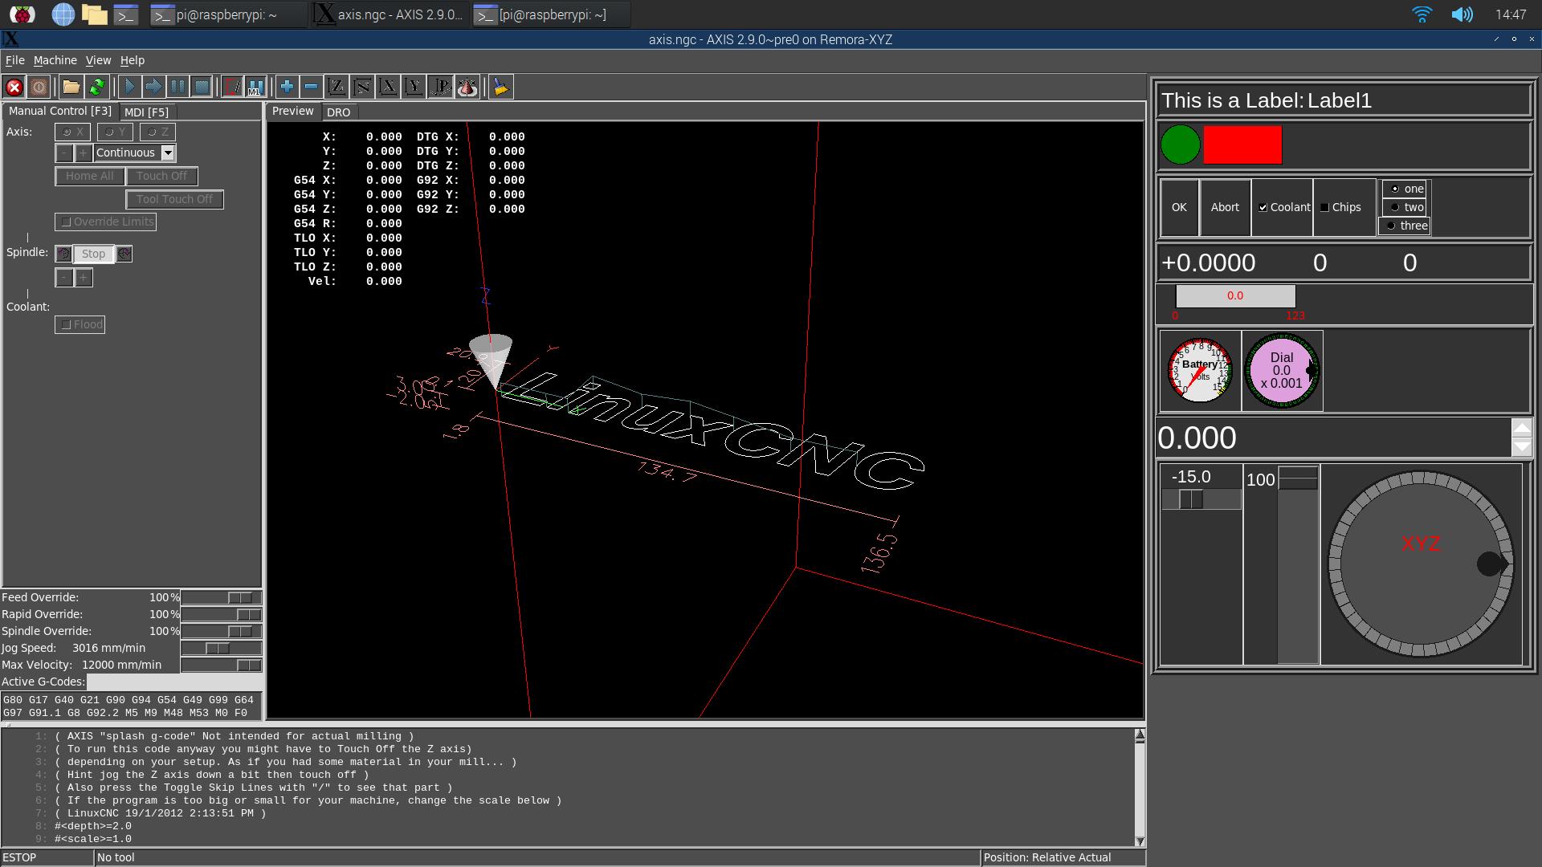Pause program execution
The width and height of the screenshot is (1542, 867).
177,87
